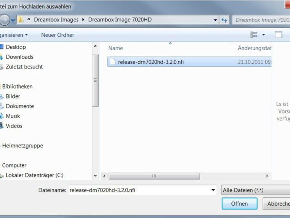Image resolution: width=290 pixels, height=218 pixels.
Task: Select the file release-dm7020hd-3.2.0.nfi
Action: coord(189,62)
